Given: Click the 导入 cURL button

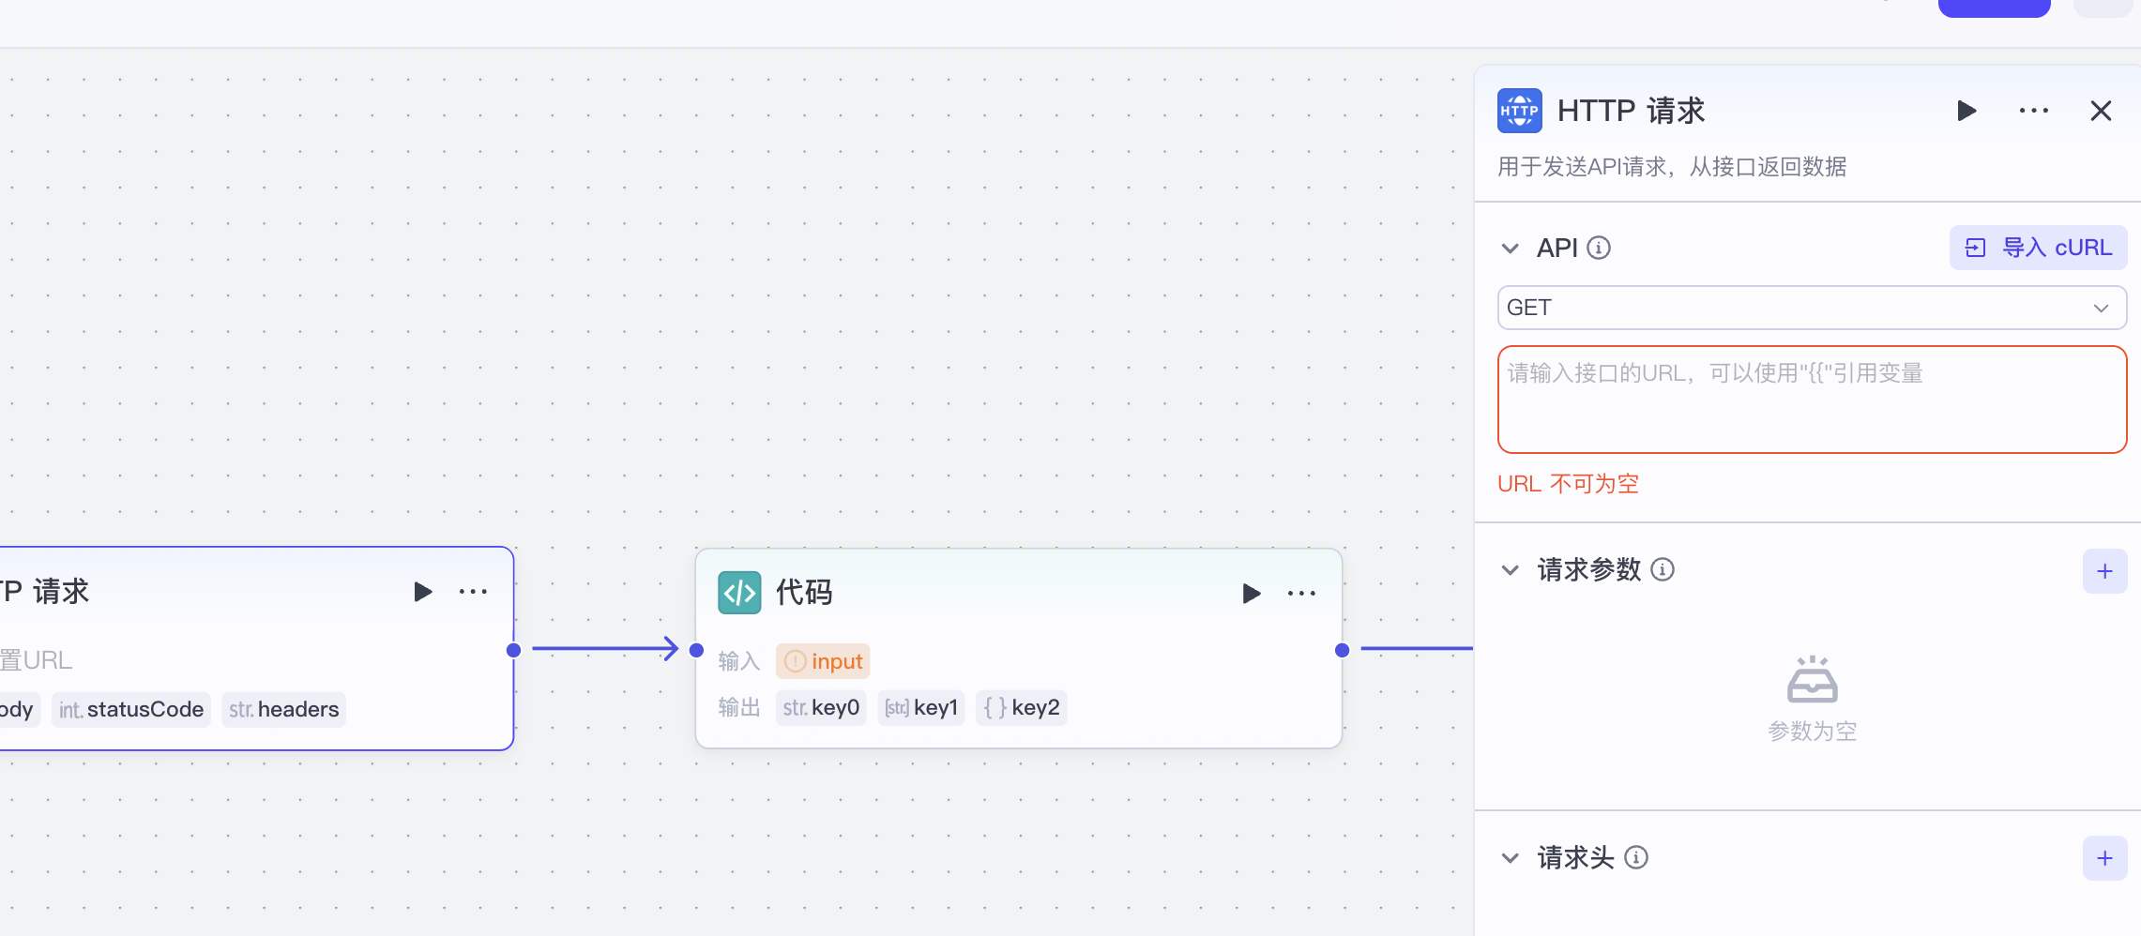Looking at the screenshot, I should tap(2038, 248).
